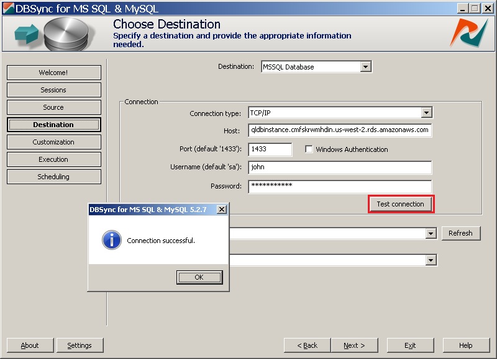Click the Password input field
This screenshot has width=497, height=359.
pyautogui.click(x=340, y=186)
